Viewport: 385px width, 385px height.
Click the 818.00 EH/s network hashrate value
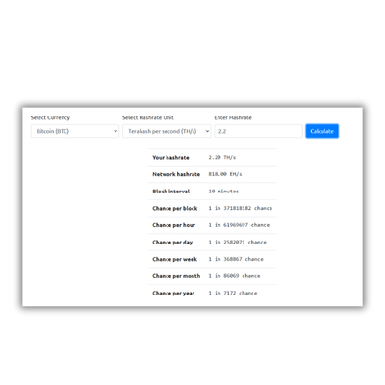(225, 174)
